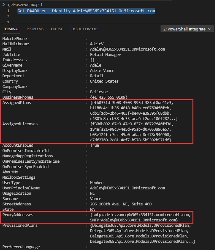Open the DEBUG CONSOLE tab

[84, 29]
